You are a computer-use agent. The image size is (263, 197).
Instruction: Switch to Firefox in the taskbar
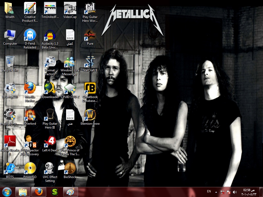(39, 192)
